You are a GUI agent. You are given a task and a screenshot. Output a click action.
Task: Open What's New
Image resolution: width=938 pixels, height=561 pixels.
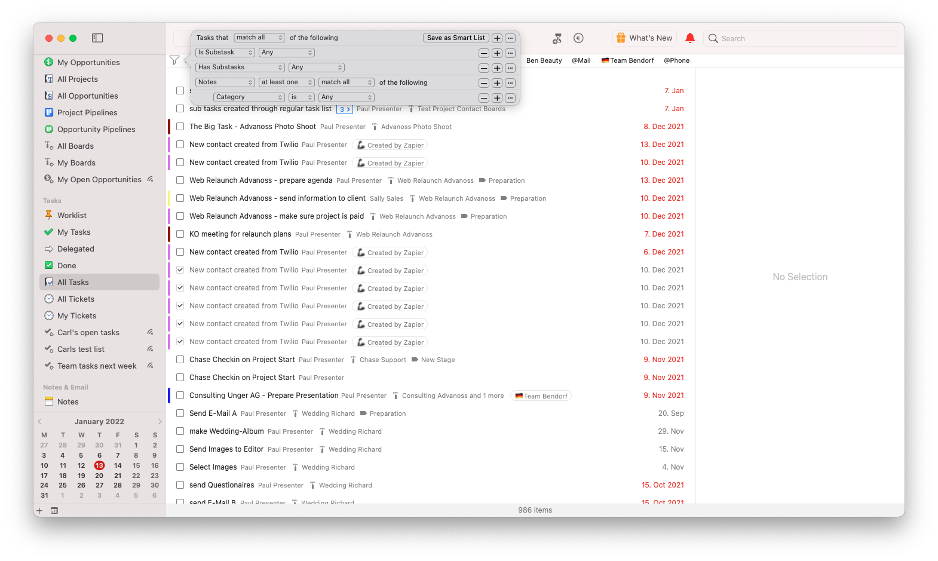(645, 38)
